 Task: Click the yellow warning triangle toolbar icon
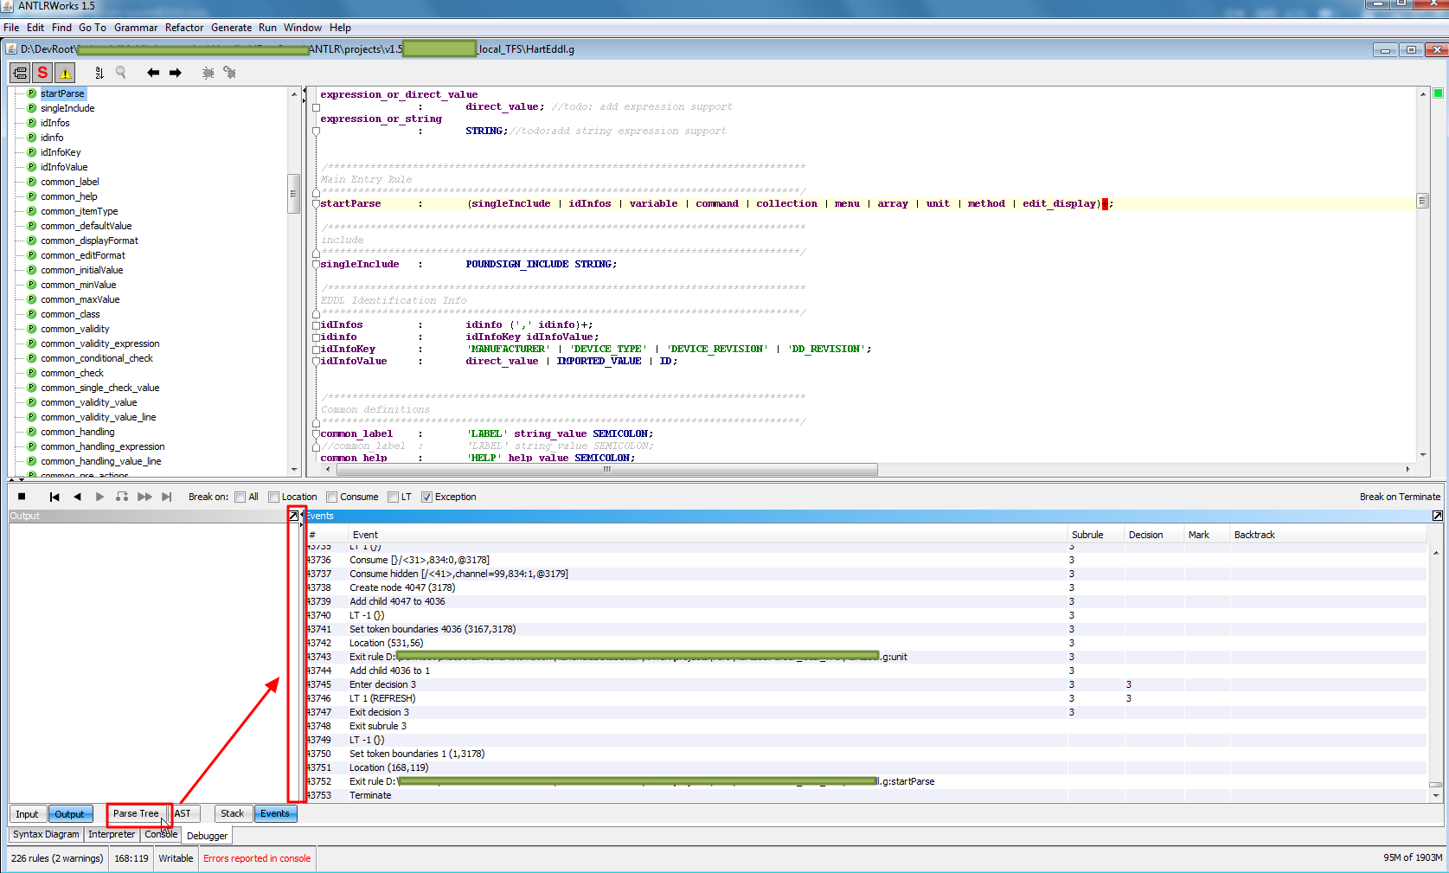[65, 73]
